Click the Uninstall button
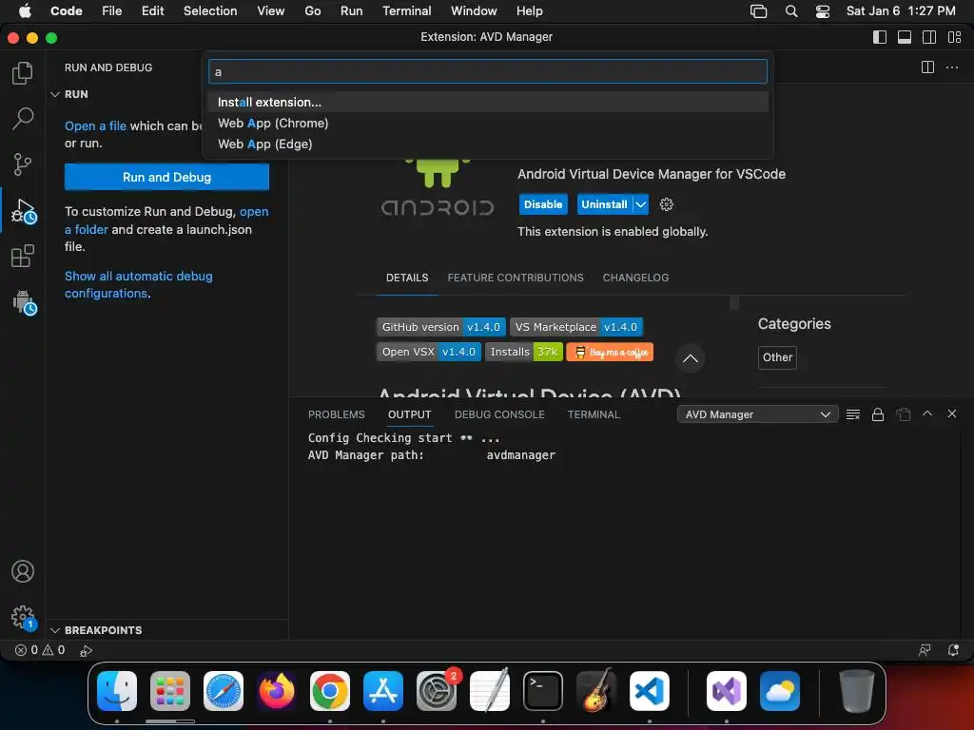Image resolution: width=974 pixels, height=730 pixels. (x=604, y=204)
